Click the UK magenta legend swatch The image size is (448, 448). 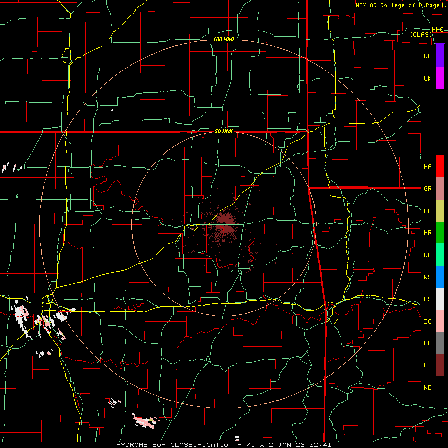[x=440, y=78]
